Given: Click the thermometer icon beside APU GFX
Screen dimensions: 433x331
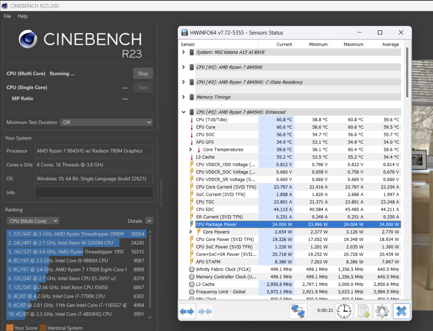Looking at the screenshot, I should tap(192, 142).
